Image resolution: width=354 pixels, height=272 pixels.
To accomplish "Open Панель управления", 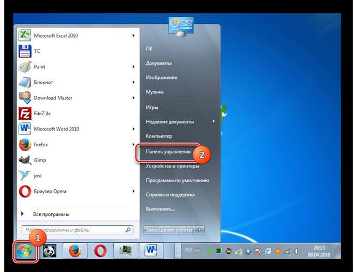I will point(168,152).
